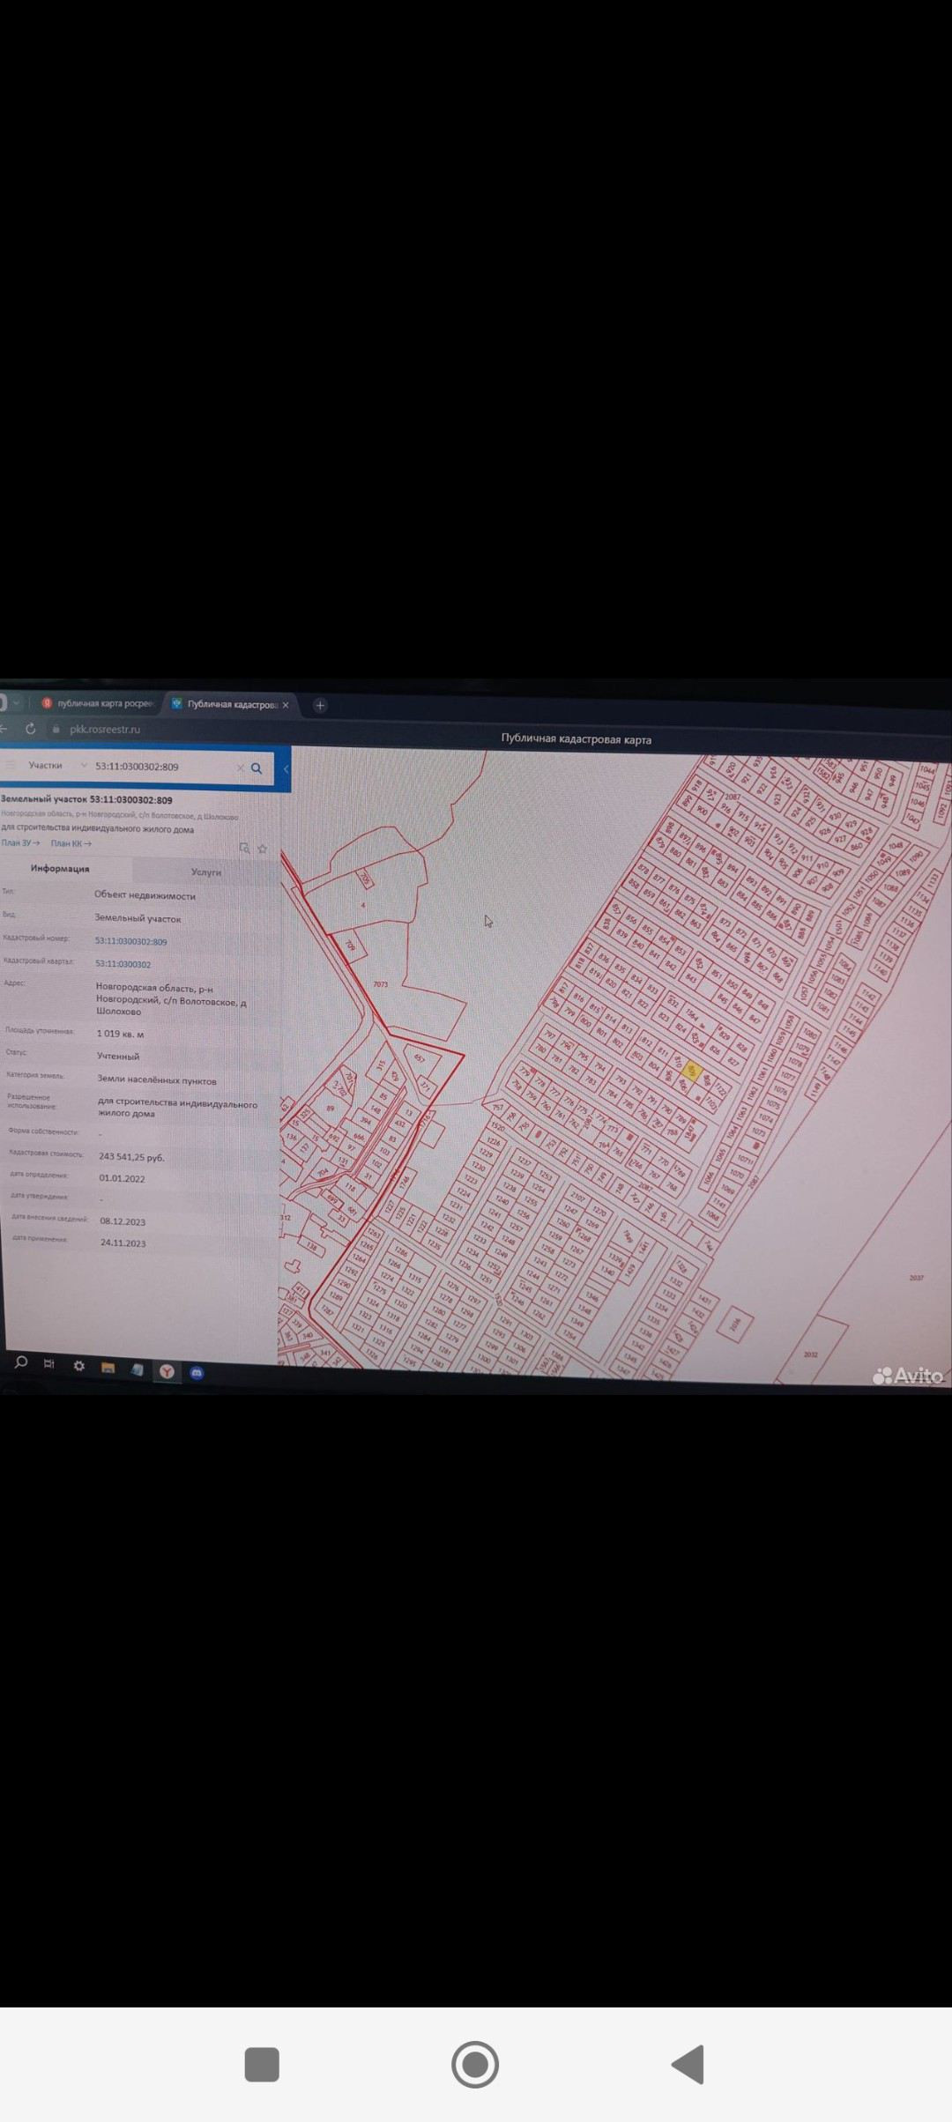Select the Яндекс tab публичная карта росреестр
This screenshot has width=952, height=2122.
click(x=97, y=703)
